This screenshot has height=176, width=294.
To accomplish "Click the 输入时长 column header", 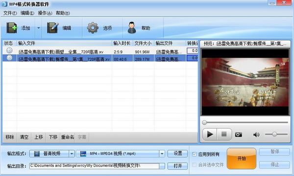I will pyautogui.click(x=122, y=44).
